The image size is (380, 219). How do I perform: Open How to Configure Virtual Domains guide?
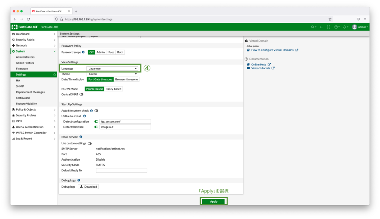tap(272, 50)
